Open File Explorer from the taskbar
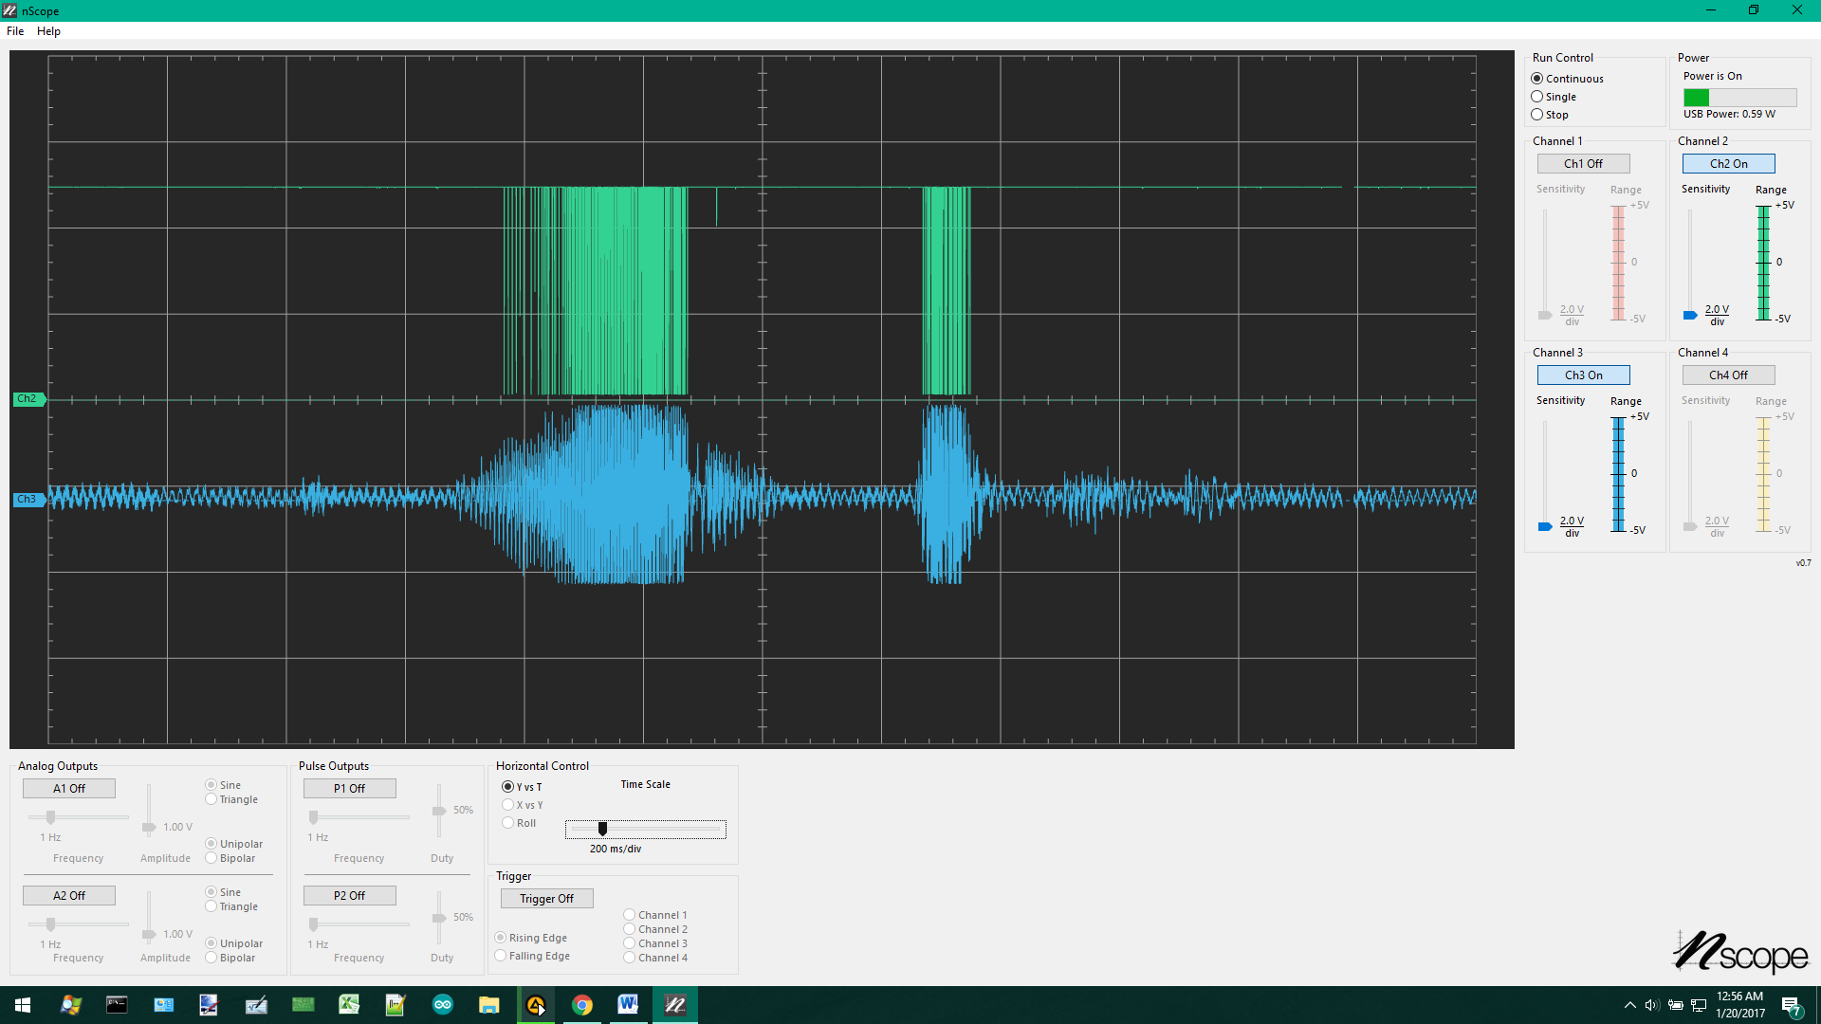The width and height of the screenshot is (1821, 1024). click(x=489, y=1004)
